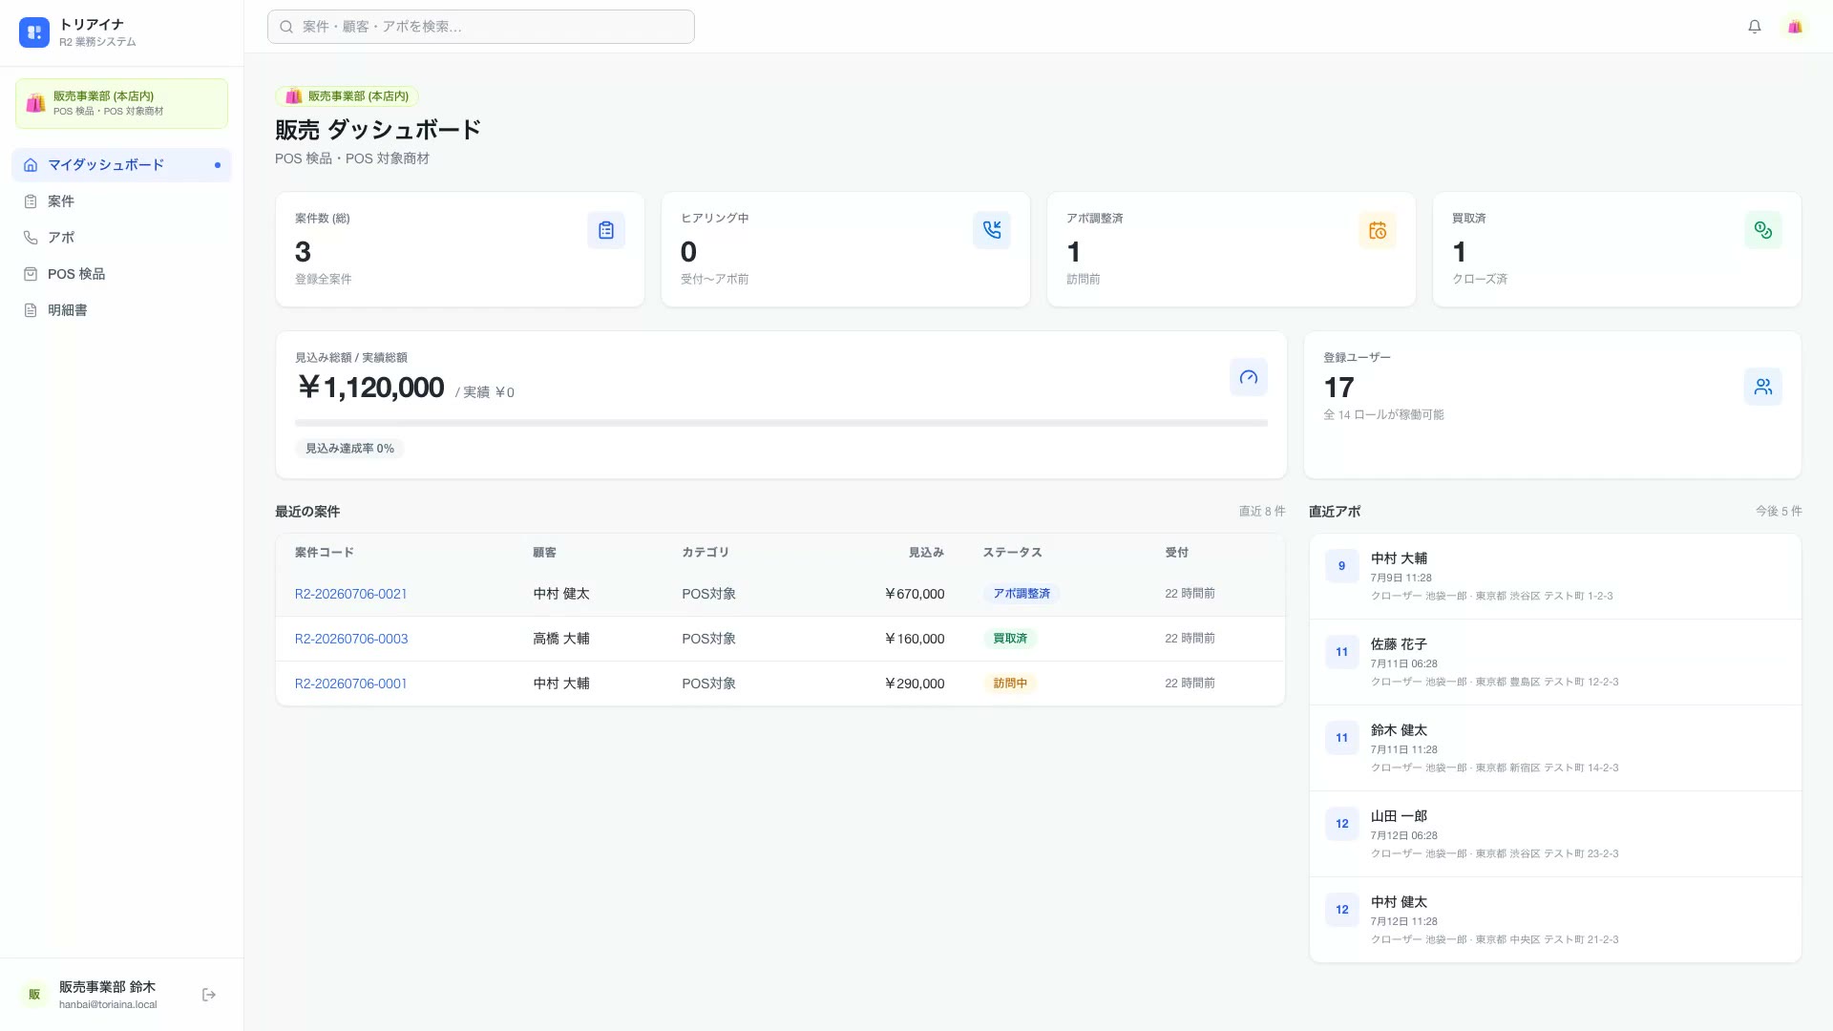1833x1031 pixels.
Task: Click the 見込み達成率 progress bar
Action: pyautogui.click(x=781, y=423)
